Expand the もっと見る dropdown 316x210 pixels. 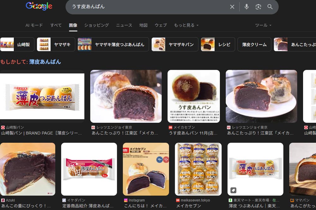[x=185, y=25]
